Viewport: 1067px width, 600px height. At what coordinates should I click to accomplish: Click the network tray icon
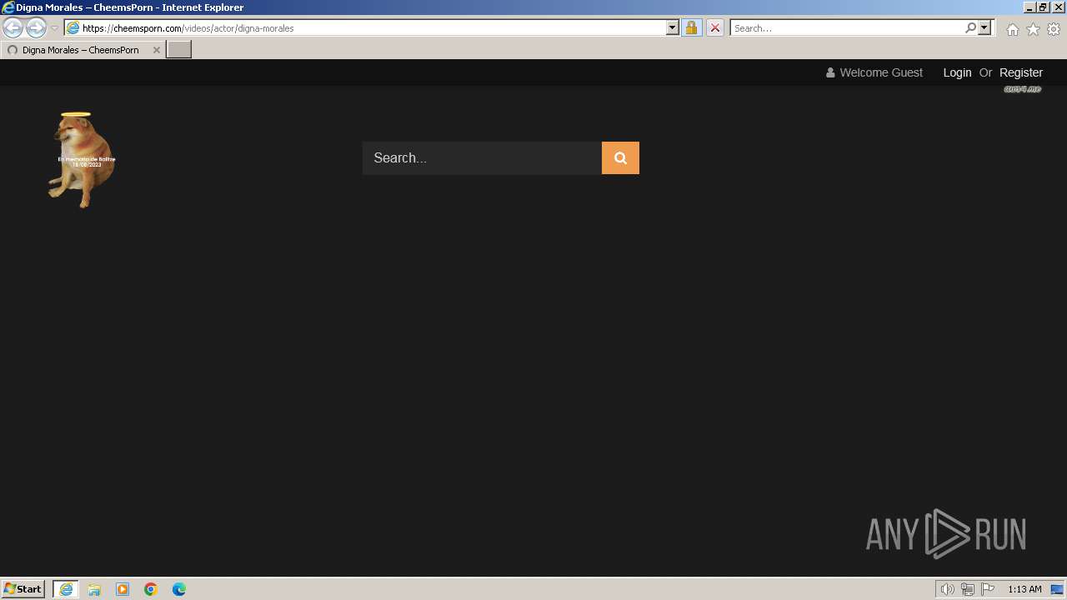pyautogui.click(x=967, y=589)
